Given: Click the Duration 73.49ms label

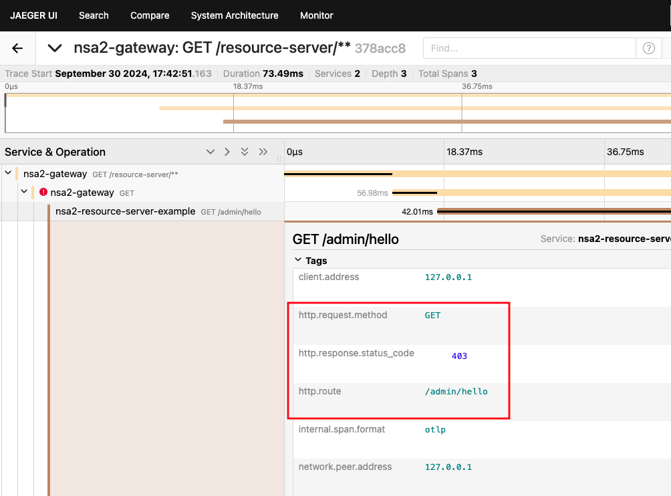Looking at the screenshot, I should [x=263, y=74].
